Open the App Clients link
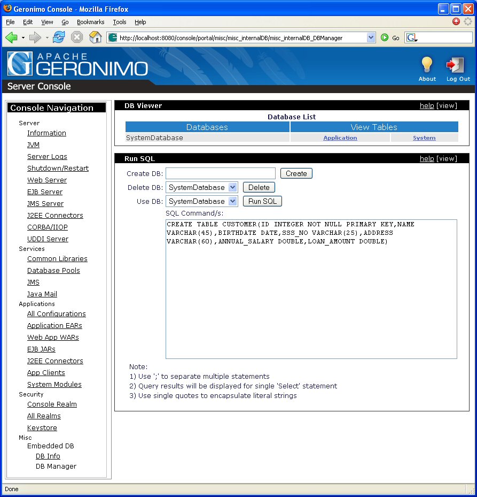477x497 pixels. tap(46, 372)
